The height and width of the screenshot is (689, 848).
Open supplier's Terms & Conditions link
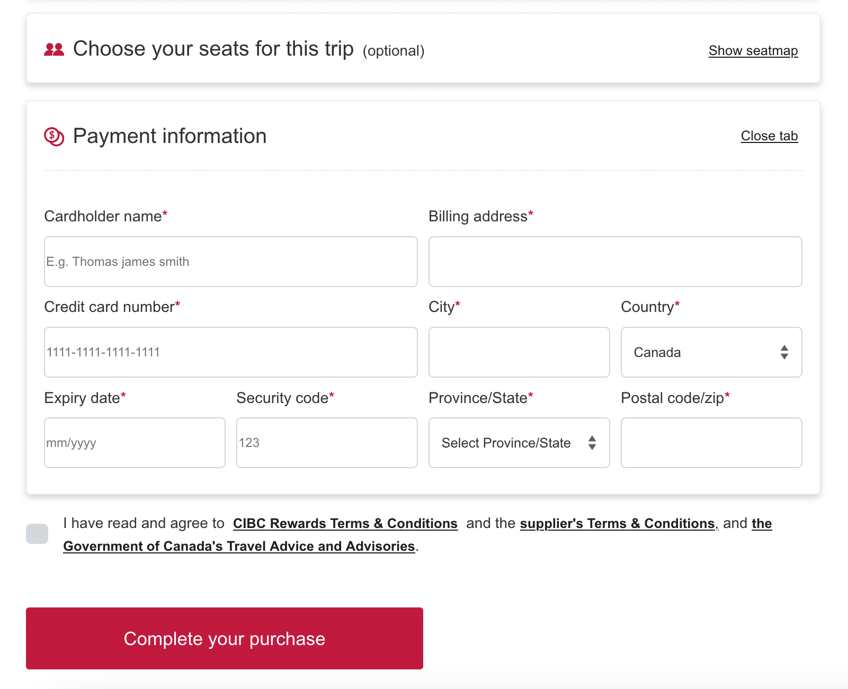pyautogui.click(x=618, y=524)
